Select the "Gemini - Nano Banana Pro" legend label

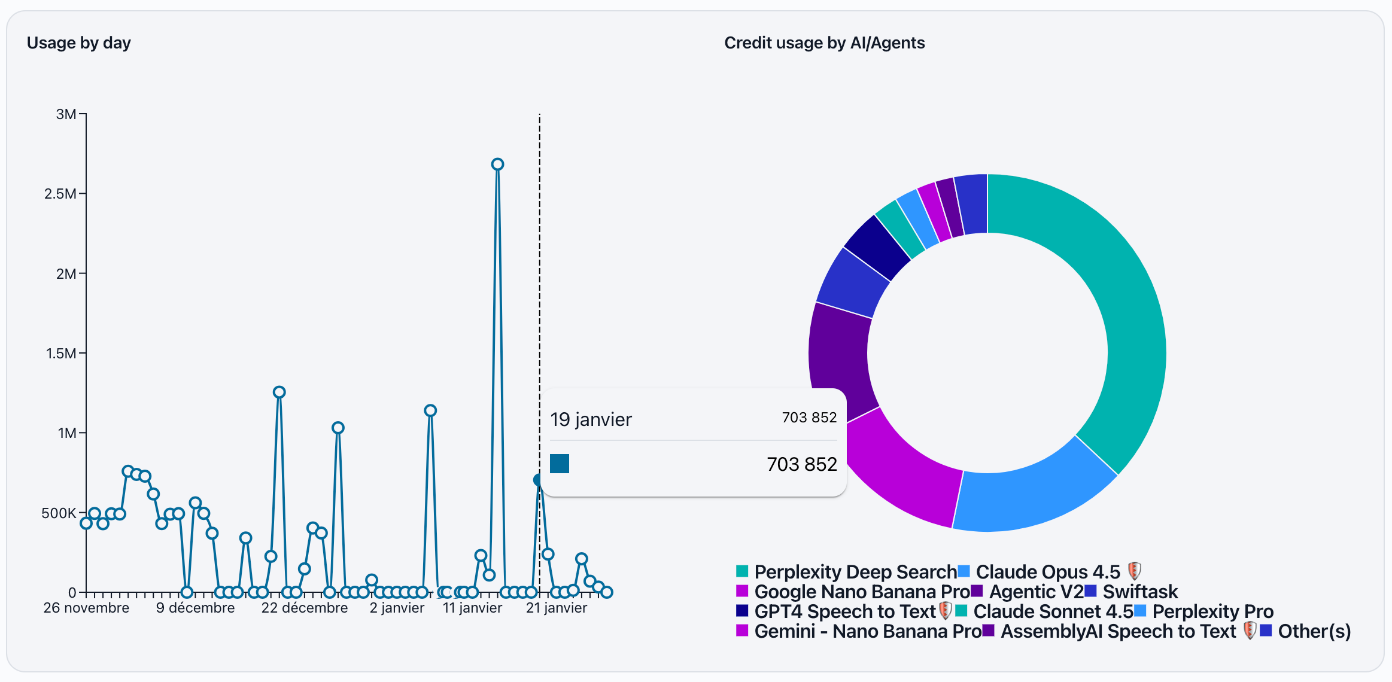click(x=868, y=631)
